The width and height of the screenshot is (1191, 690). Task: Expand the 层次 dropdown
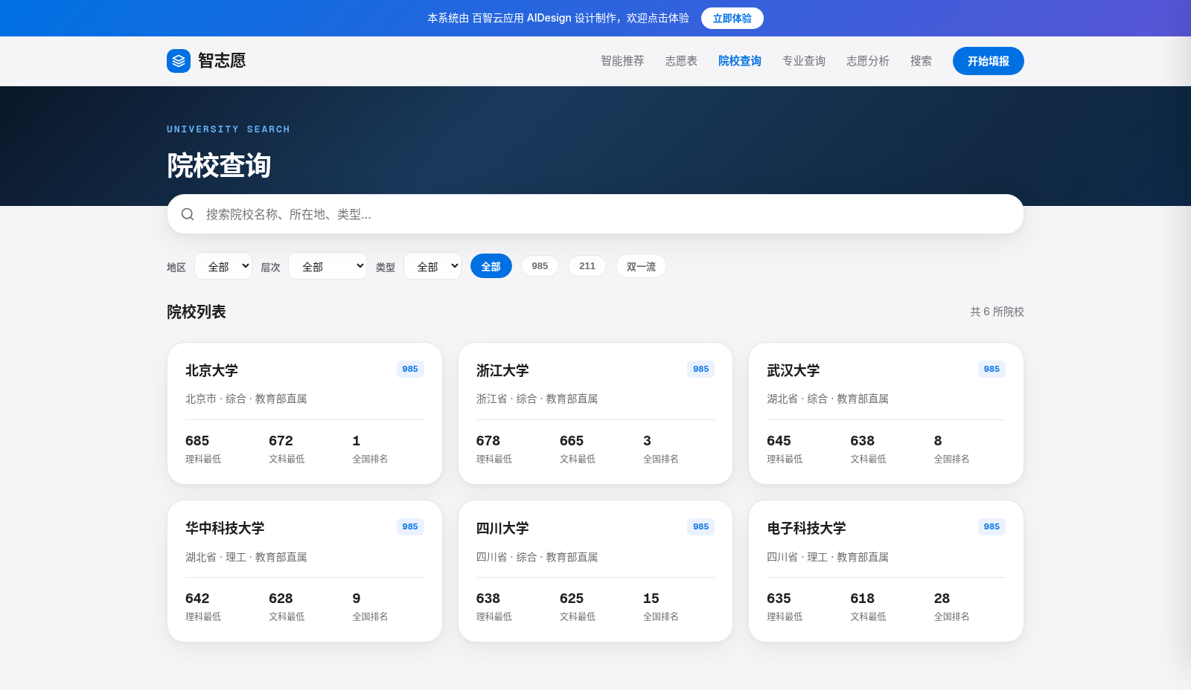coord(328,266)
